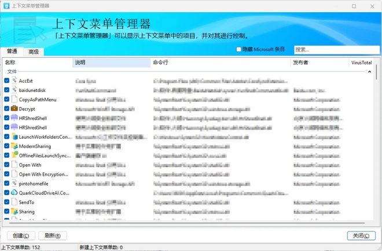The width and height of the screenshot is (382, 251).
Task: Select the baidunetdisk row name
Action: pos(32,90)
